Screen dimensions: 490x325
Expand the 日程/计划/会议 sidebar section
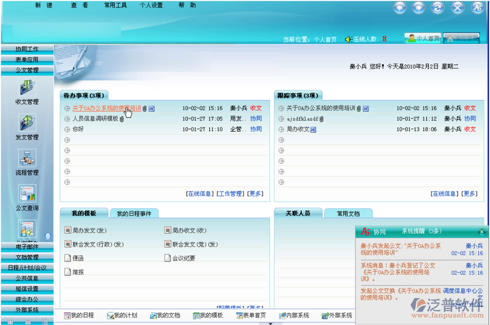pyautogui.click(x=27, y=267)
